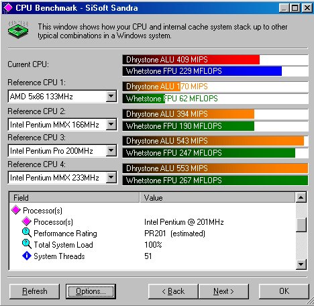The width and height of the screenshot is (314, 306).
Task: Click the Whetstone FPU 62 MFLOPS bar
Action: click(215, 99)
